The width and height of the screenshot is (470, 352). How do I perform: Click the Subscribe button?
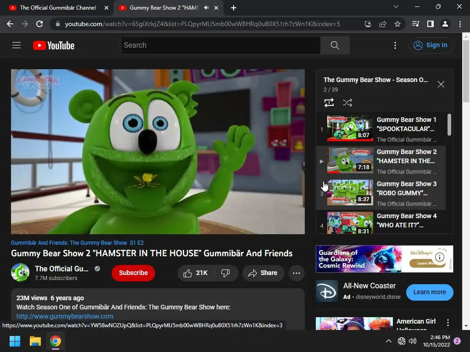pyautogui.click(x=134, y=273)
